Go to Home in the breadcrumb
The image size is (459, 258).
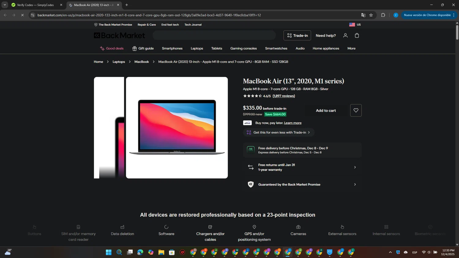[x=98, y=62]
